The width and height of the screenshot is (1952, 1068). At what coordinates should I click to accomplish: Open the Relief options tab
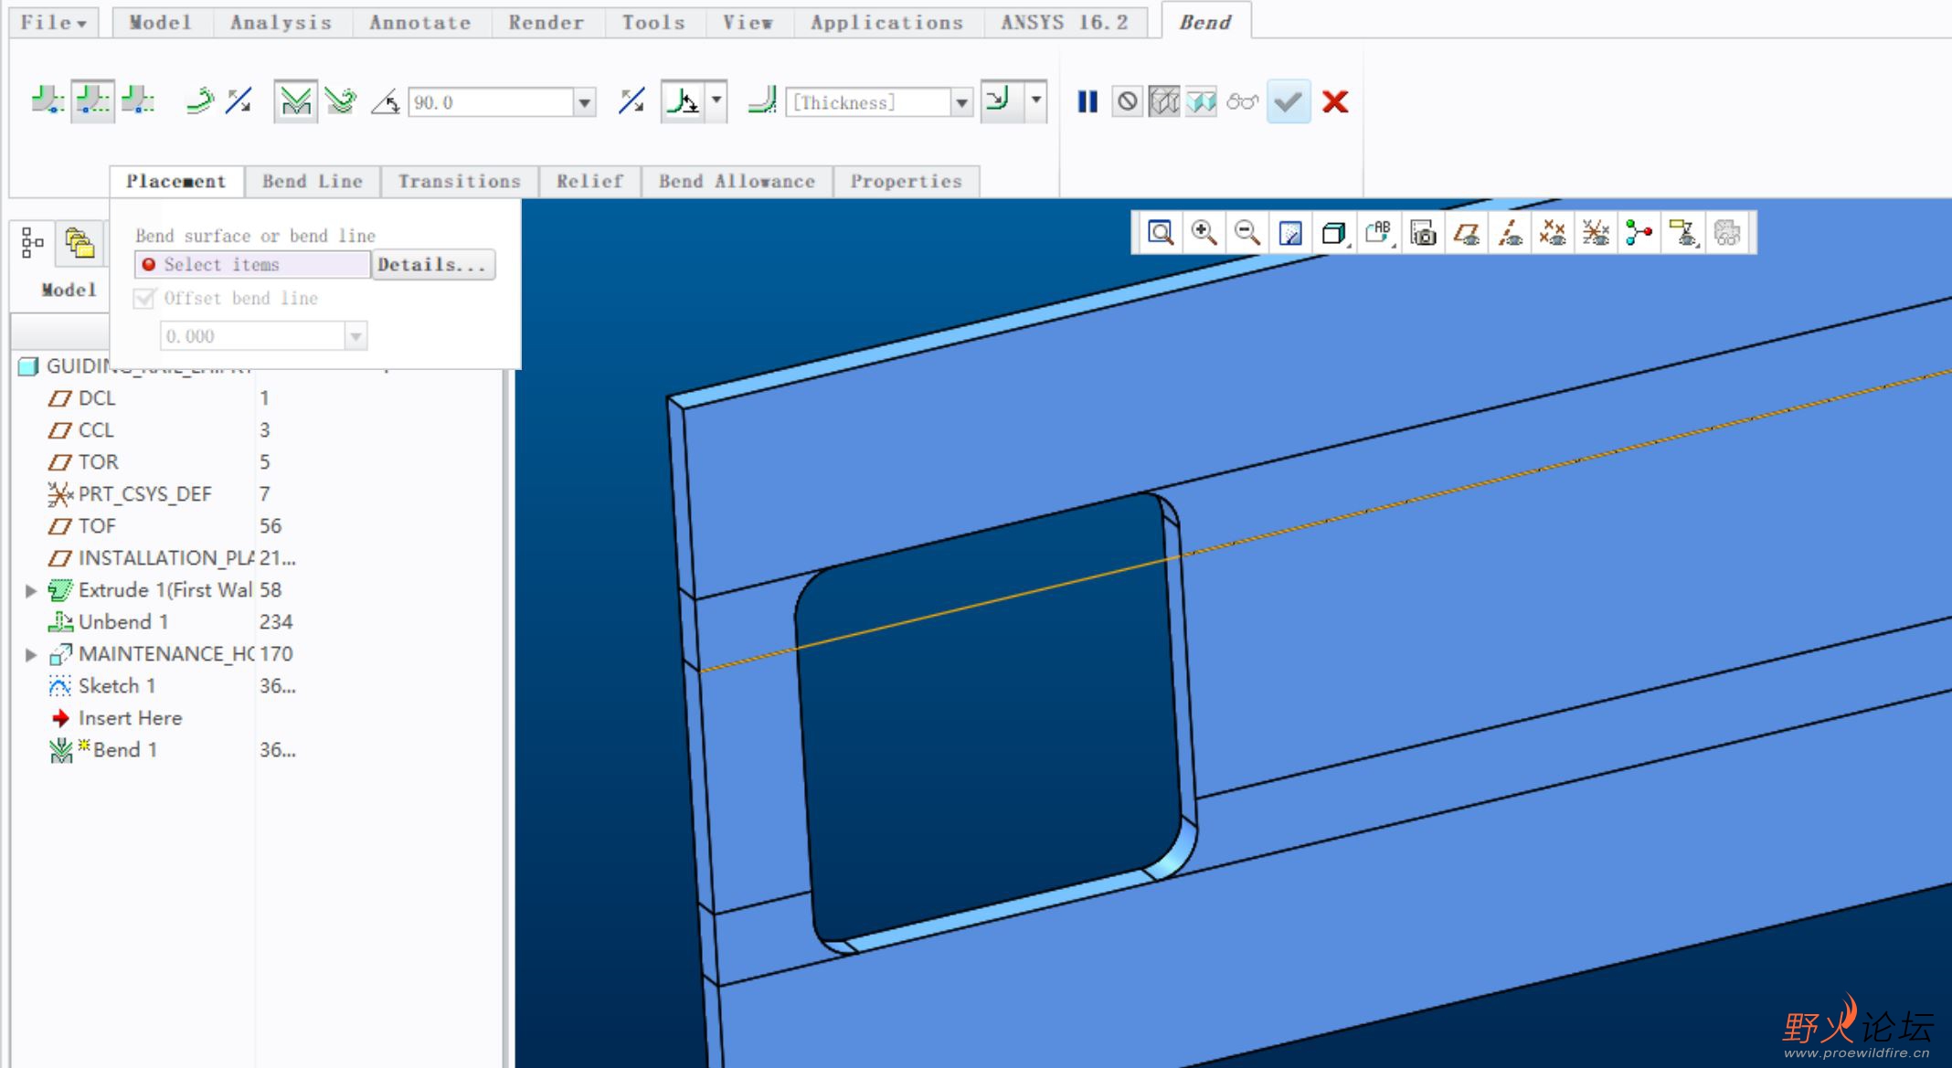point(590,181)
